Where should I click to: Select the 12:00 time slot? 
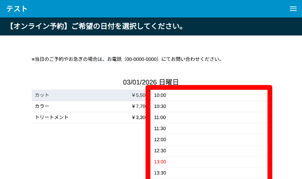click(209, 140)
